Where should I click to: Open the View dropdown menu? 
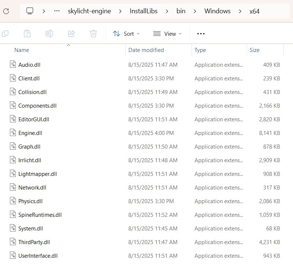[167, 34]
